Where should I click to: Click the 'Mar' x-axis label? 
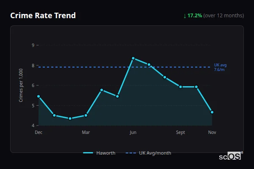pos(86,132)
